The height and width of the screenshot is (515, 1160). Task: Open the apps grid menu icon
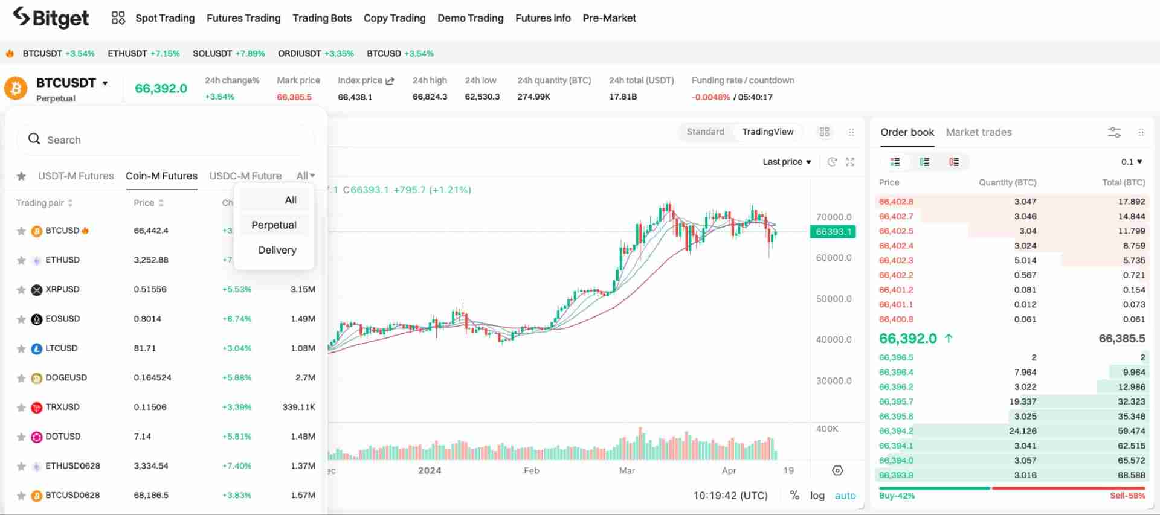tap(118, 18)
